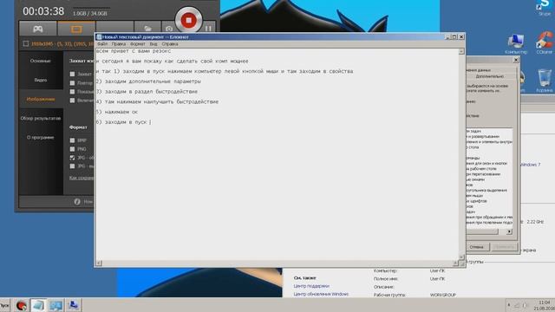Close the performance options dialog with X
The height and width of the screenshot is (312, 555).
pos(516,60)
